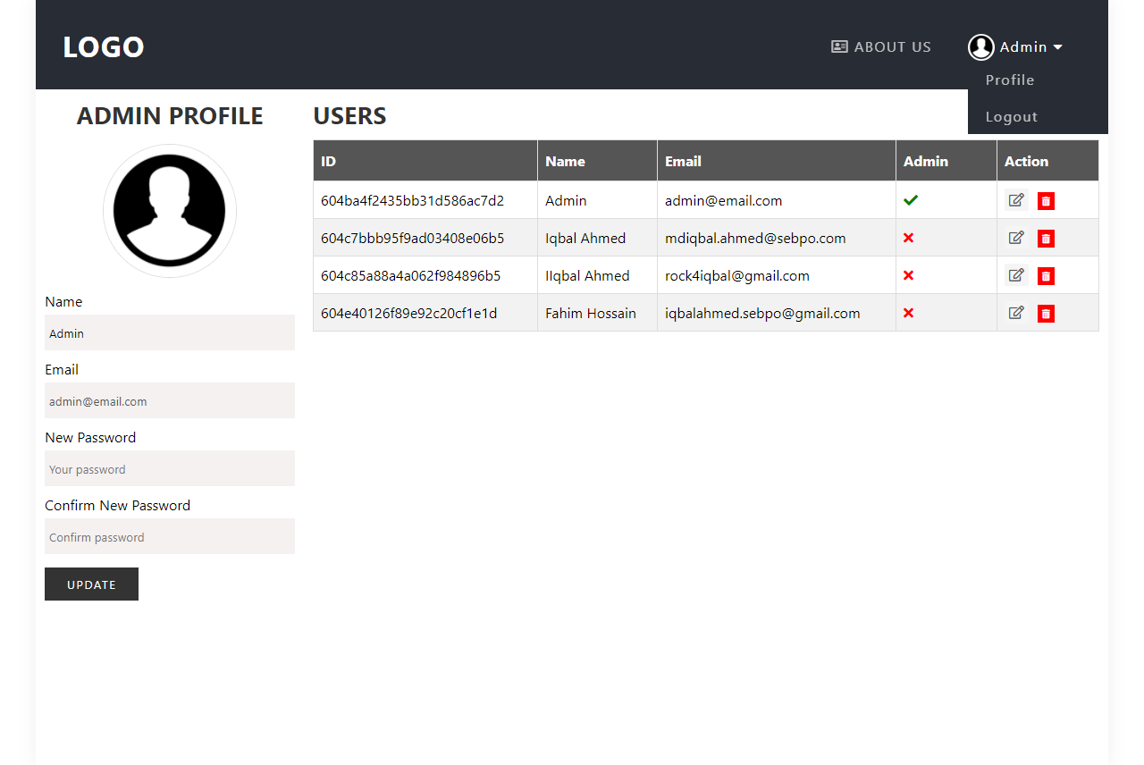The height and width of the screenshot is (765, 1144).
Task: Open the edit icon for the Admin user row
Action: pos(1016,200)
